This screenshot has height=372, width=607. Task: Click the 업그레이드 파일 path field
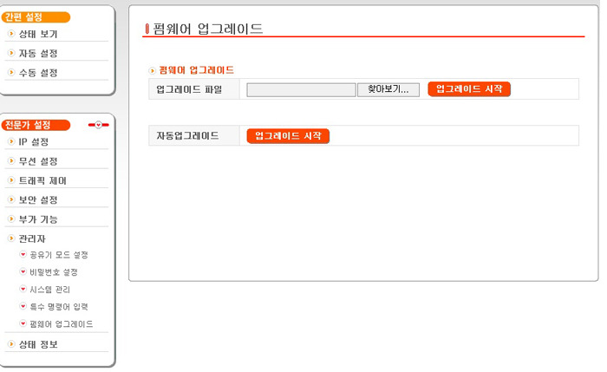pos(301,90)
